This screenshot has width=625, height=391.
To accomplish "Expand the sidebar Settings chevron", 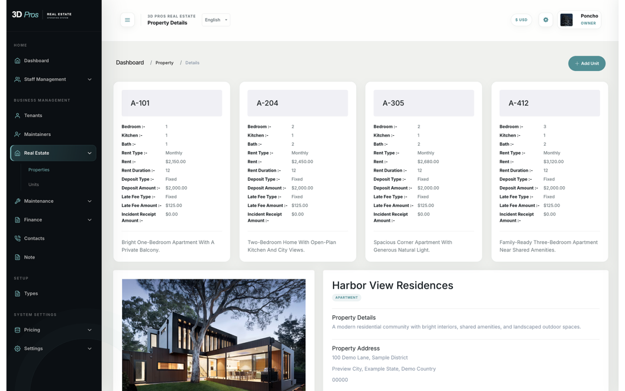I will (89, 348).
